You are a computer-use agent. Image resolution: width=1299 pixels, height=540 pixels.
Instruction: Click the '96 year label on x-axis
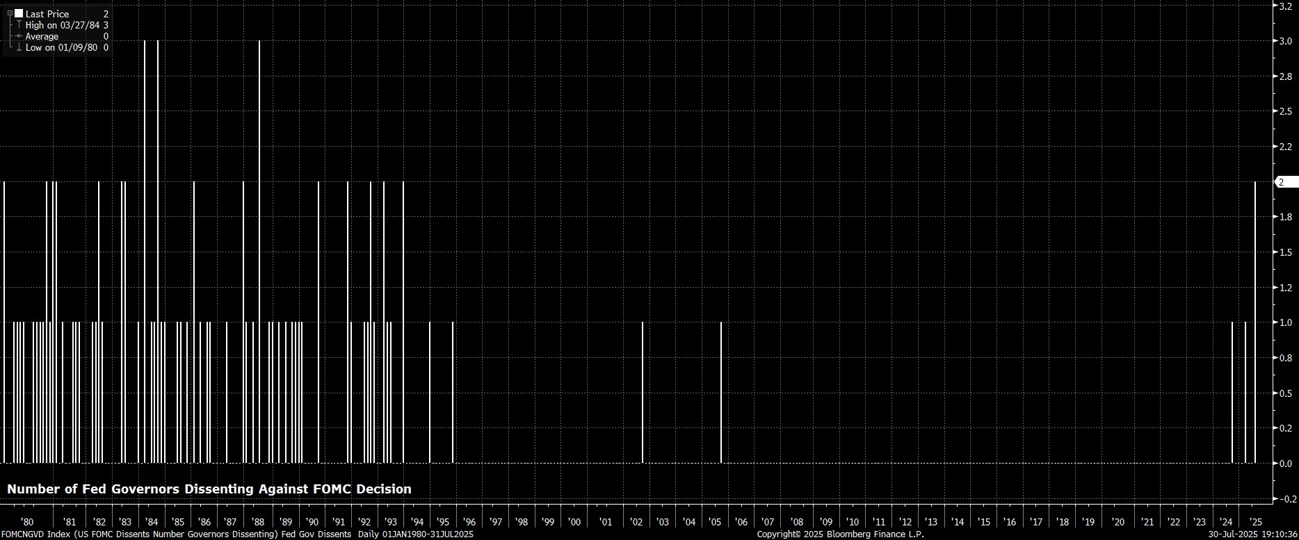(469, 522)
